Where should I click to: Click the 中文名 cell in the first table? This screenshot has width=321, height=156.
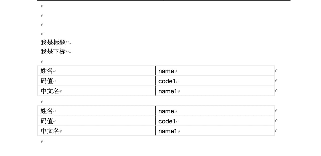50,91
